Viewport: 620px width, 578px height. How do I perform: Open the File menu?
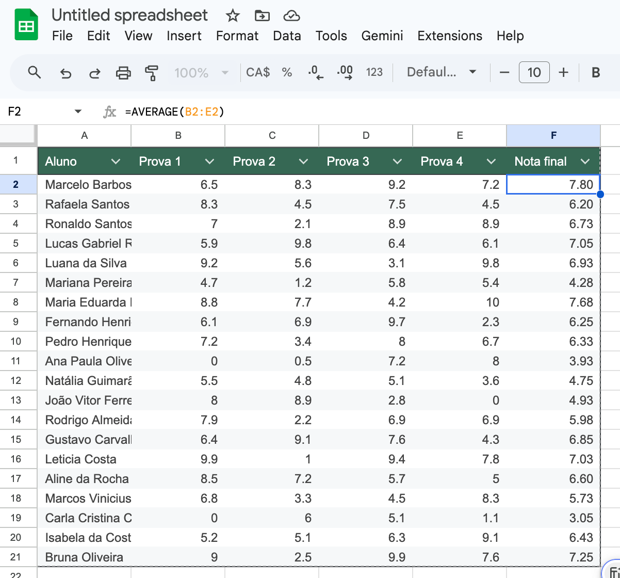tap(62, 36)
